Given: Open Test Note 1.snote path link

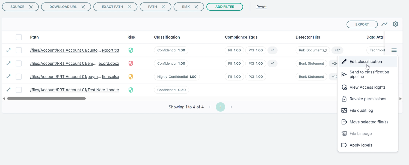Looking at the screenshot, I should [75, 90].
